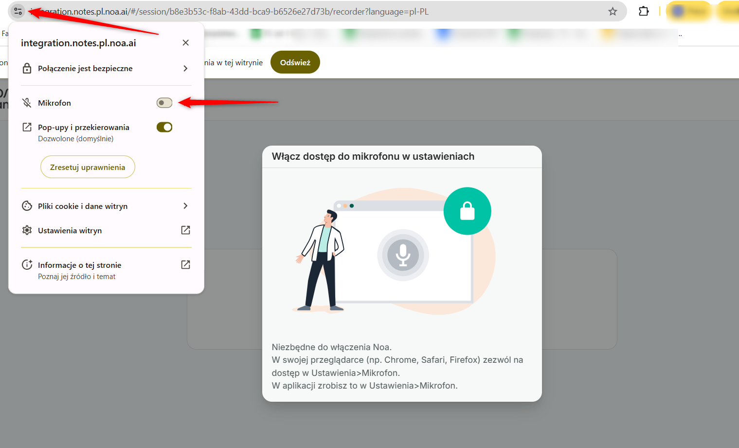The height and width of the screenshot is (448, 739).
Task: Bookmark this page with the star icon
Action: [x=613, y=11]
